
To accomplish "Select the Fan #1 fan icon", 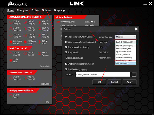I will click(x=11, y=42).
